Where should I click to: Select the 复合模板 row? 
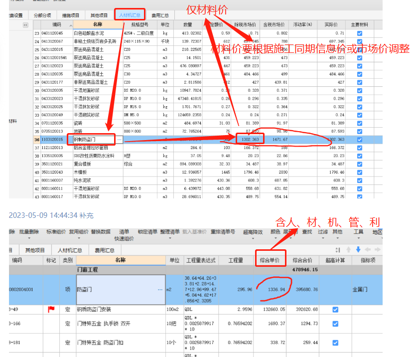pos(208,164)
